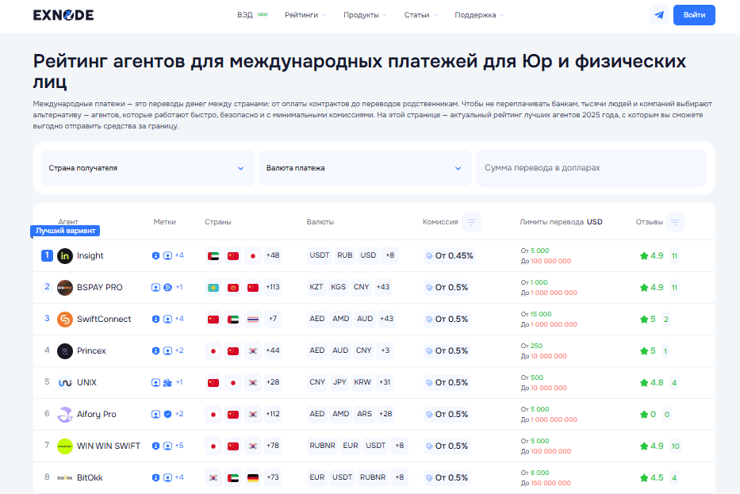Click the 4.8 rating for UNIX
The width and height of the screenshot is (740, 494).
click(657, 383)
